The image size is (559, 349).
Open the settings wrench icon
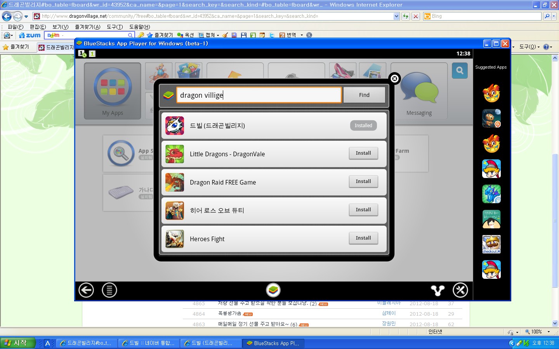coord(460,290)
